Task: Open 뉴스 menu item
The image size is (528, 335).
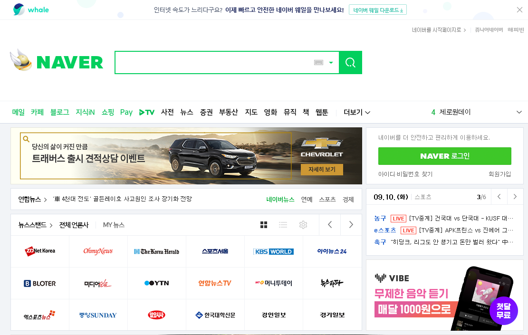Action: click(x=187, y=112)
